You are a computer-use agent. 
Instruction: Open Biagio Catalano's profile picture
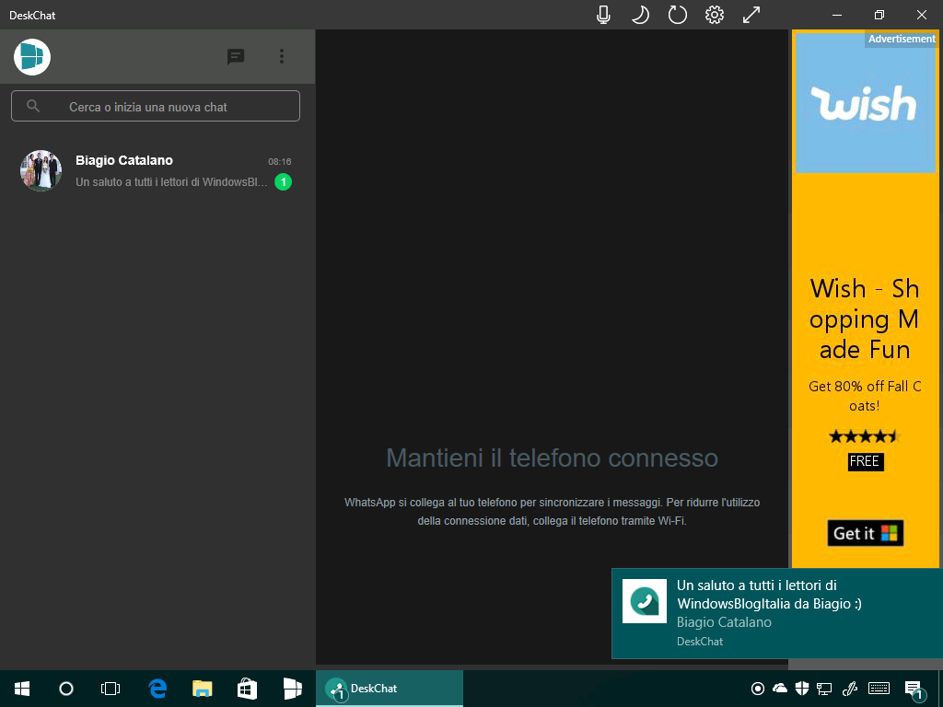[41, 170]
